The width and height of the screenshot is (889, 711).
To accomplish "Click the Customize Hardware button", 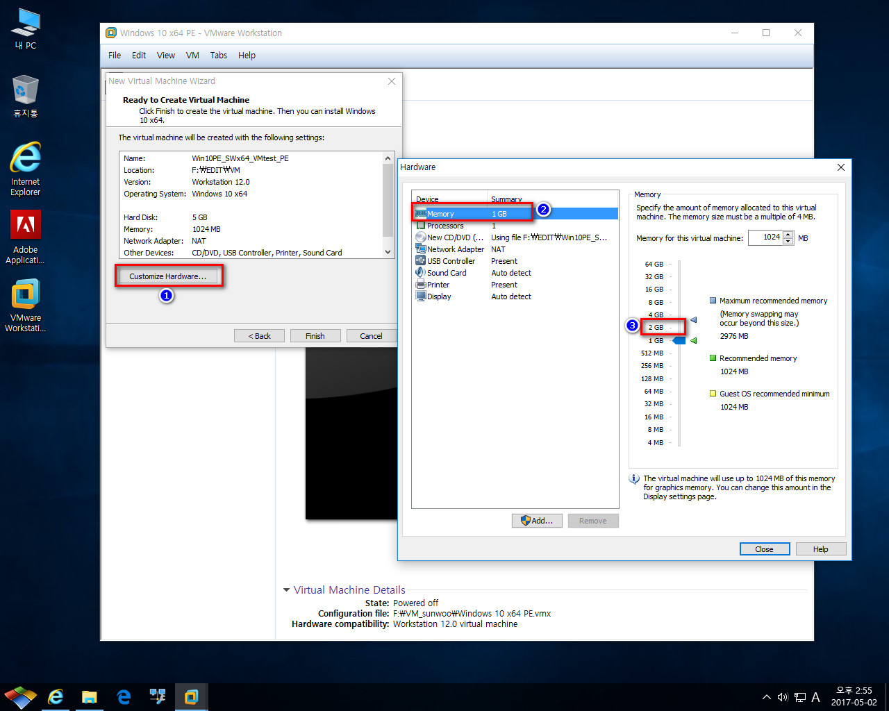I will coord(168,276).
